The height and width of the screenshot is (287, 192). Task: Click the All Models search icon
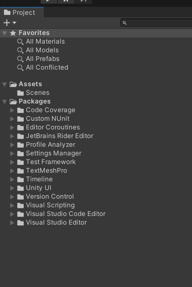(20, 50)
